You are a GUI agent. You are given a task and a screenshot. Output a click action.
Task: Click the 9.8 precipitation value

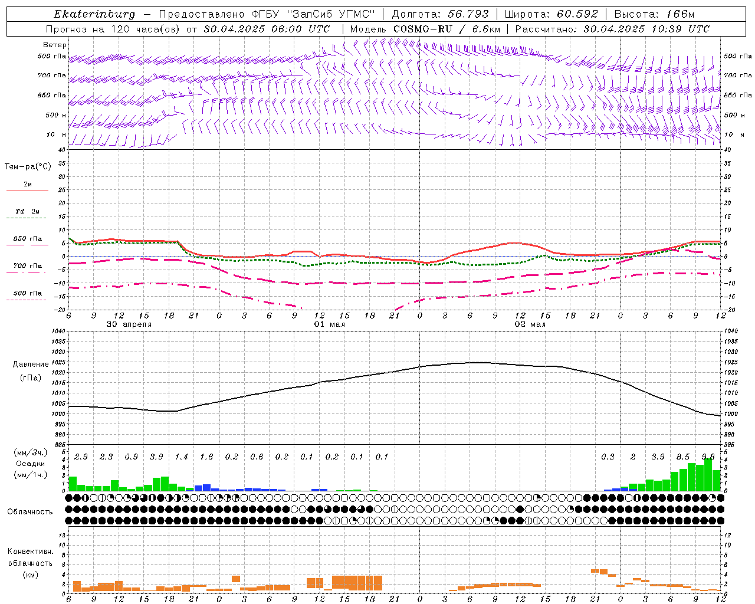(708, 457)
